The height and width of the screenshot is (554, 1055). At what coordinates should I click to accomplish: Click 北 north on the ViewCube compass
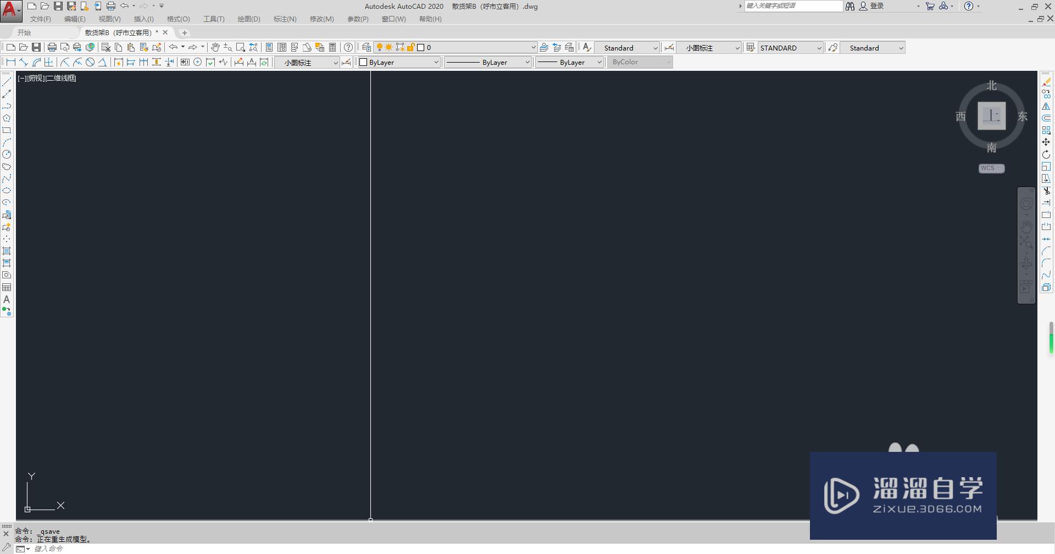tap(991, 86)
